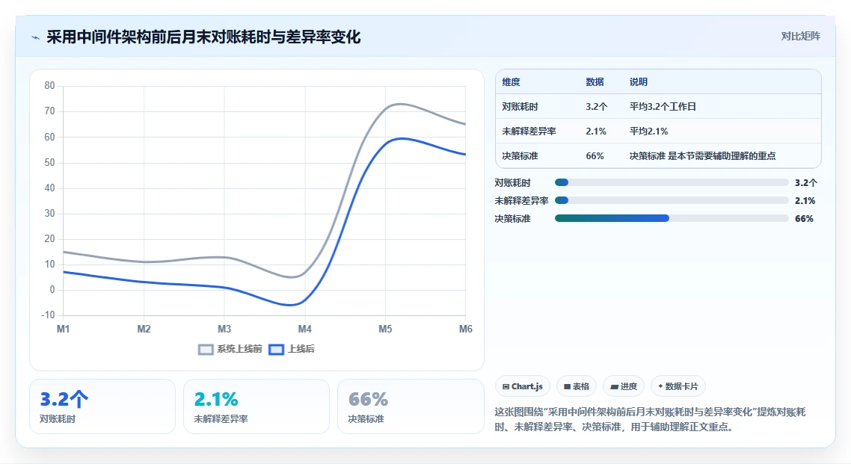Click the M6 x-axis label
851x464 pixels.
(x=466, y=329)
